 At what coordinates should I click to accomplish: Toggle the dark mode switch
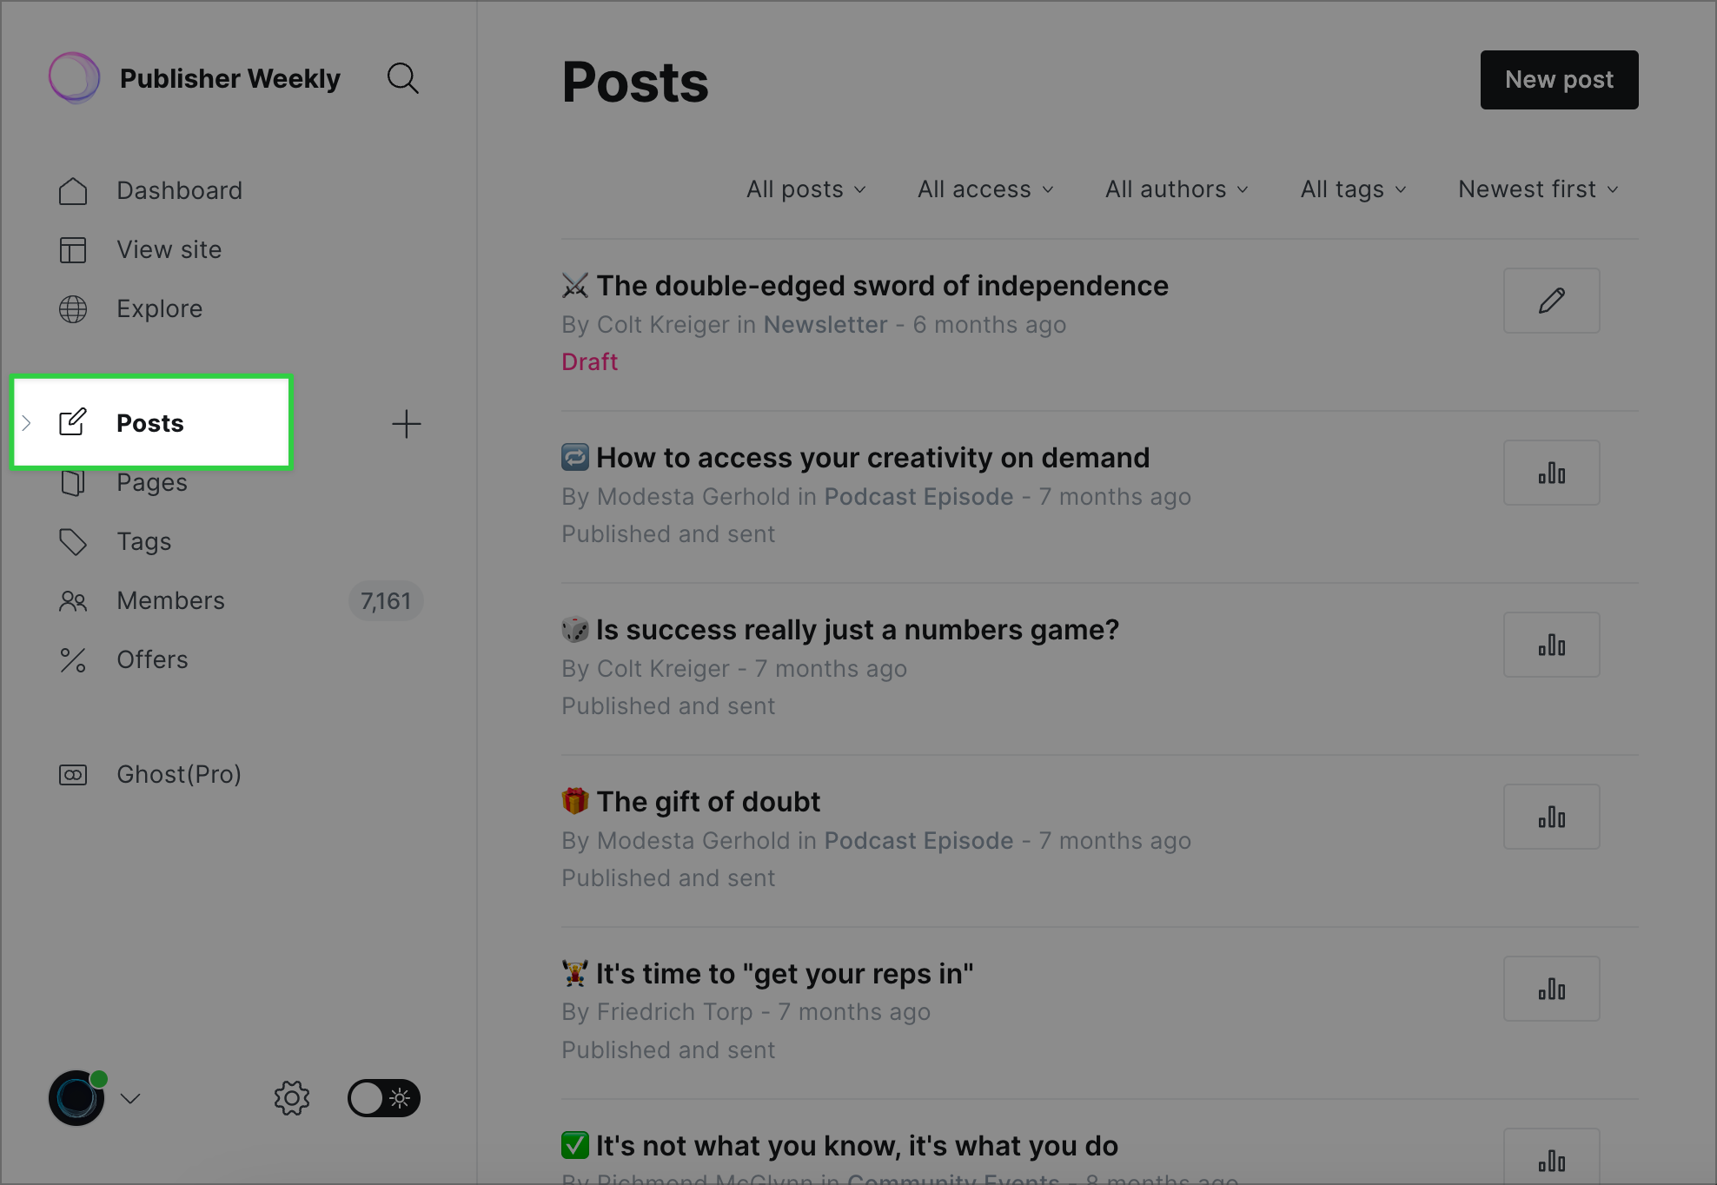(383, 1098)
